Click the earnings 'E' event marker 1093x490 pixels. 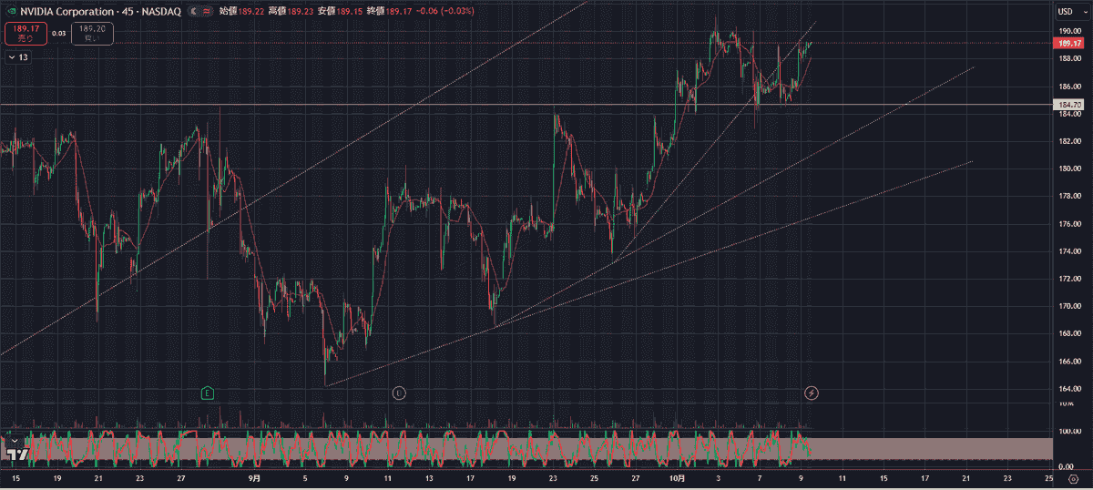pos(208,393)
